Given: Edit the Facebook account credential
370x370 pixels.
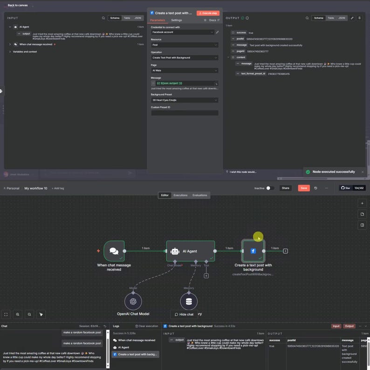Looking at the screenshot, I should (217, 32).
